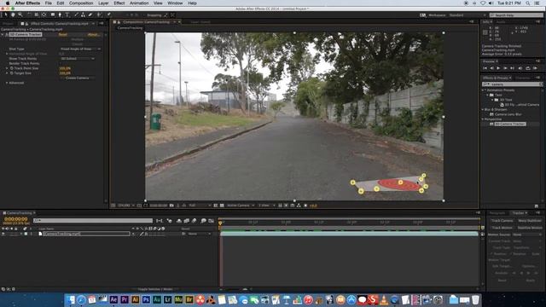Select the Clone Stamp tool
The height and width of the screenshot is (307, 546).
pos(84,15)
